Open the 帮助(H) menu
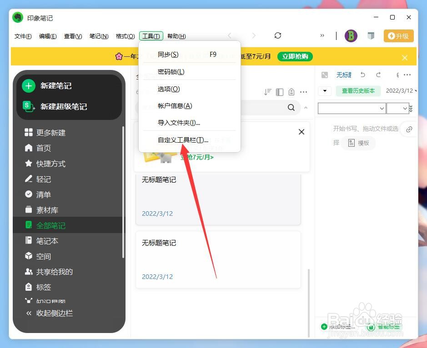 (176, 36)
